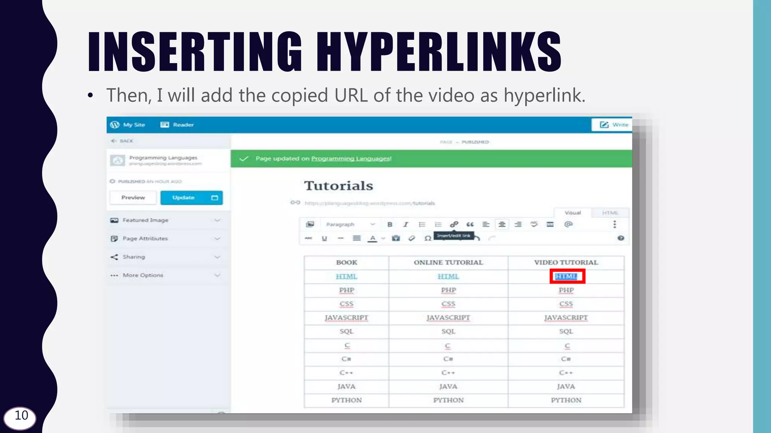Select the Programming Languages site card
Image resolution: width=771 pixels, height=433 pixels.
[x=168, y=160]
